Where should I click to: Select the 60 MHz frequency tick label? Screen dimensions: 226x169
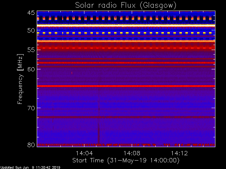click(31, 69)
